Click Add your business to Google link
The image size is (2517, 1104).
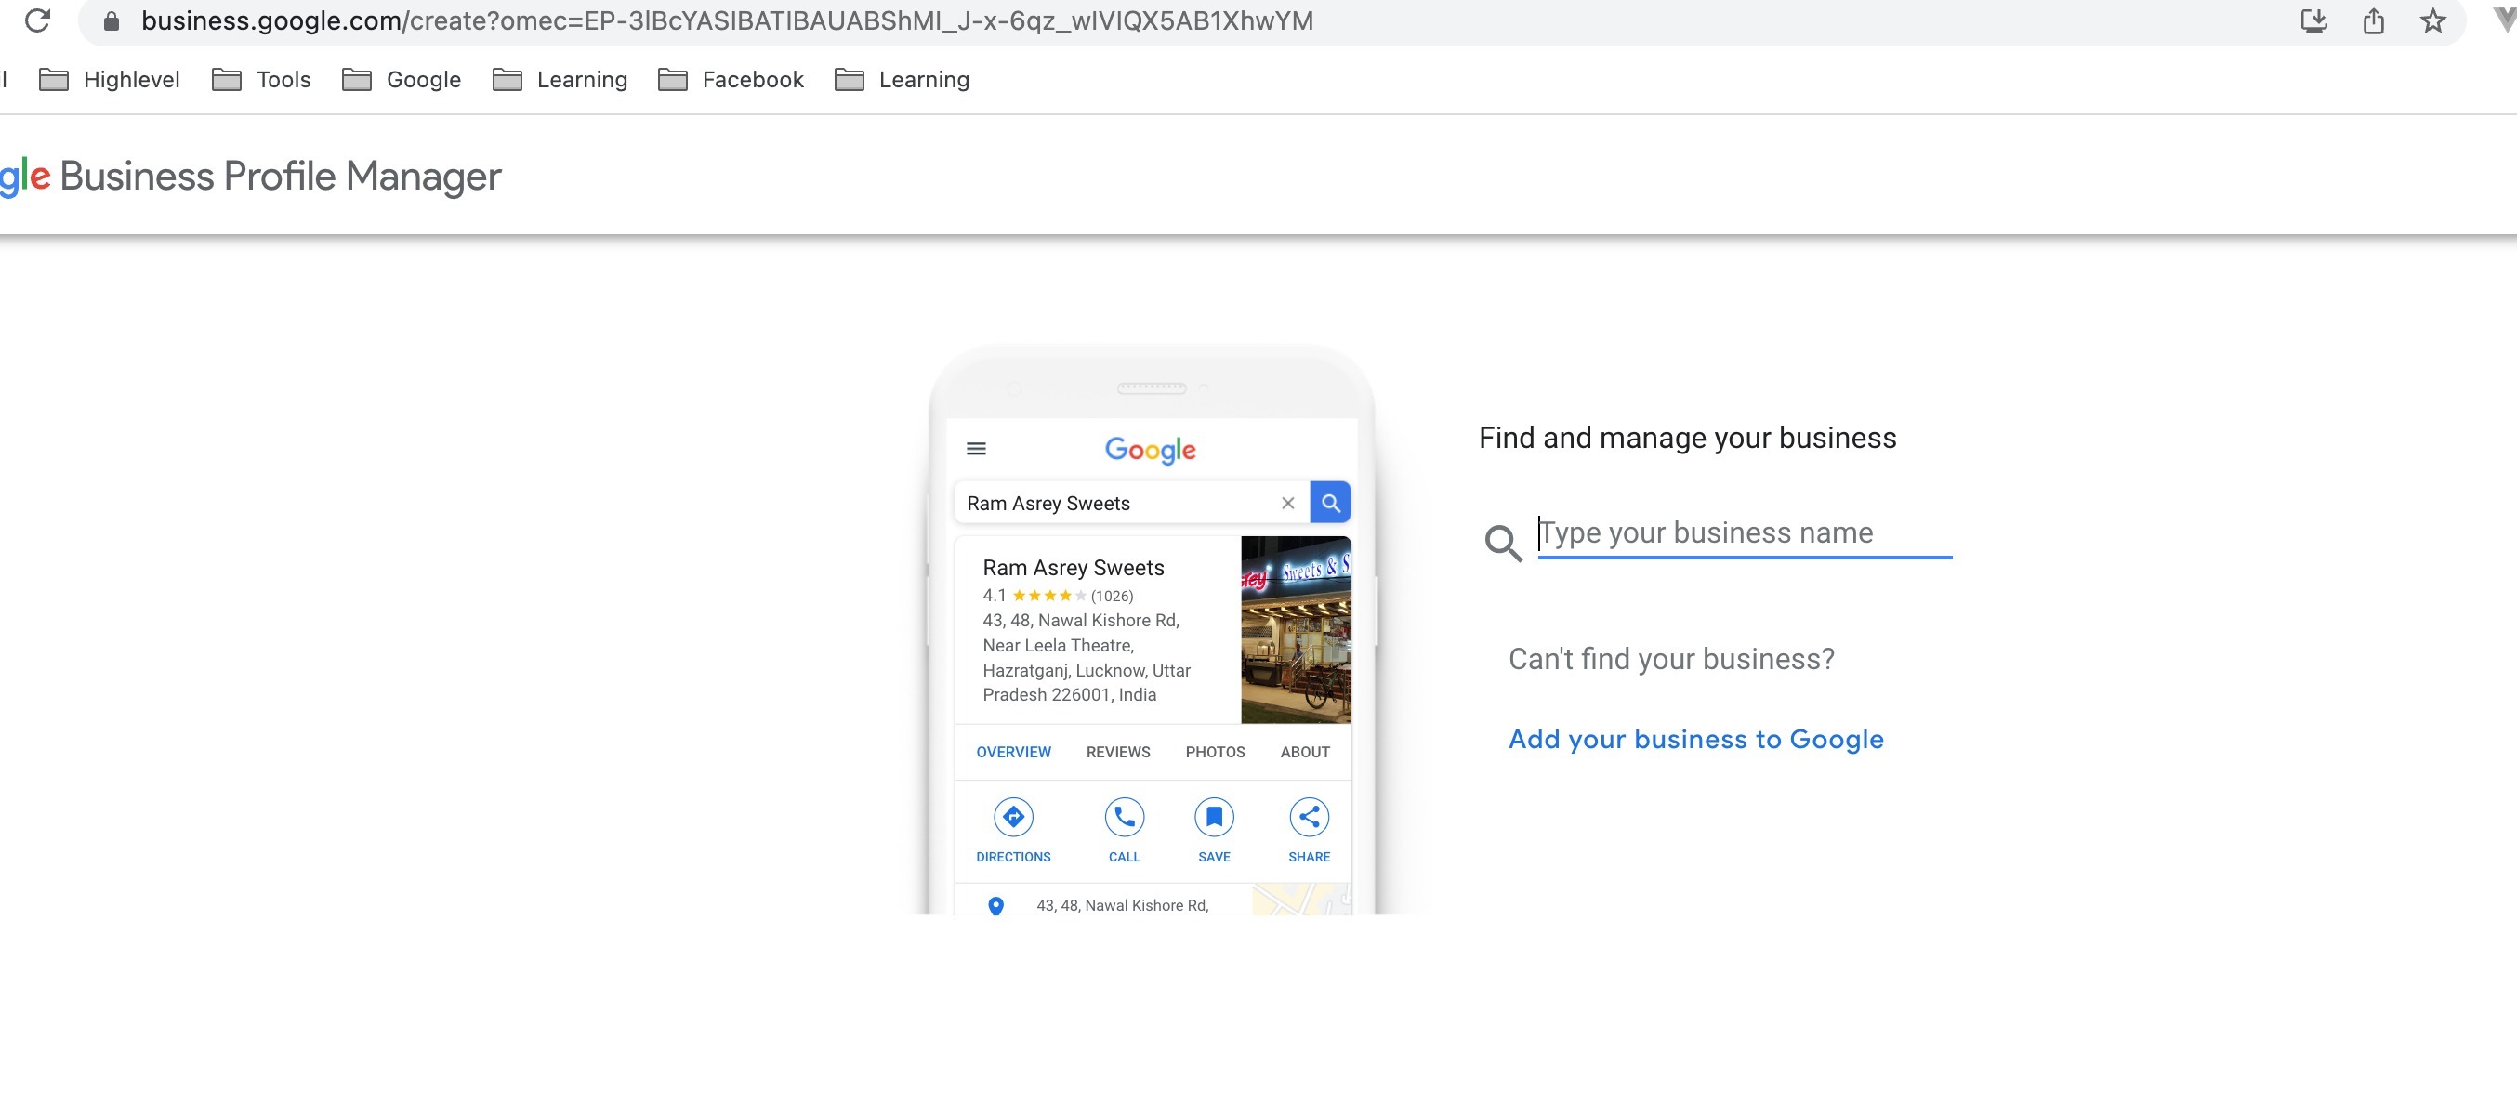tap(1695, 739)
